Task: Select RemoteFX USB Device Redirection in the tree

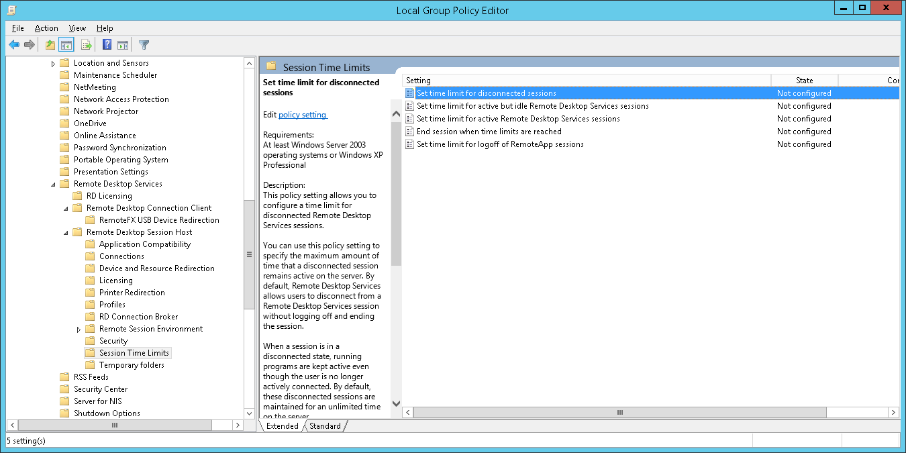Action: (x=159, y=220)
